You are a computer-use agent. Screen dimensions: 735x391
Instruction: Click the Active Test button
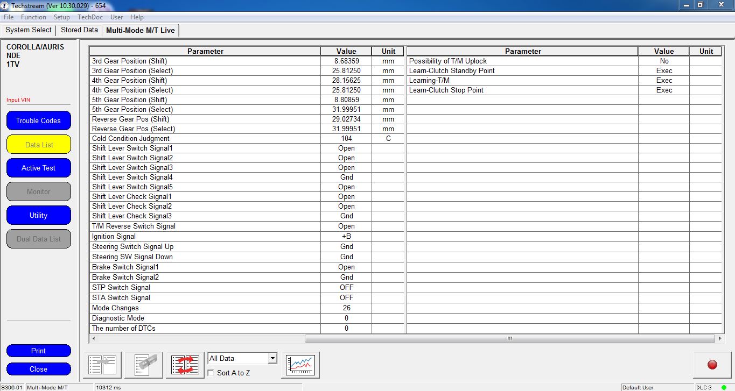pyautogui.click(x=39, y=168)
